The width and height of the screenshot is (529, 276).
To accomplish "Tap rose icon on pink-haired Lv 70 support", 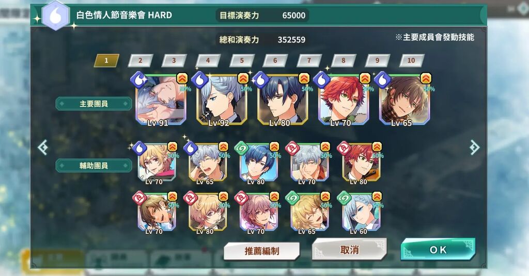I will (241, 198).
